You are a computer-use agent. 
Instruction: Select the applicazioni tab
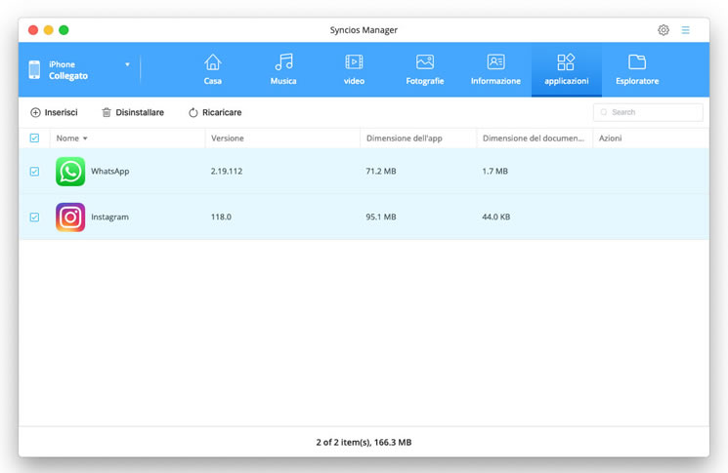[x=567, y=69]
